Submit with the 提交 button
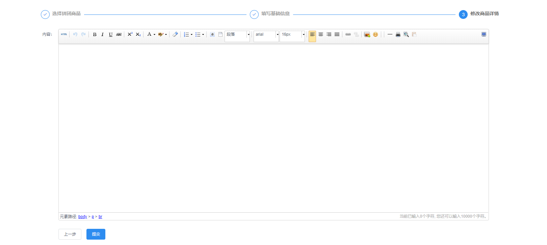 pos(96,234)
